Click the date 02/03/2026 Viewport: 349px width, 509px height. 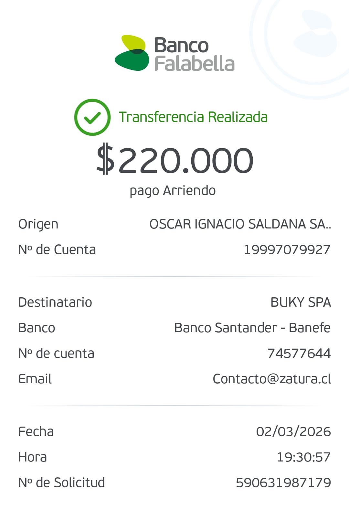pos(293,432)
